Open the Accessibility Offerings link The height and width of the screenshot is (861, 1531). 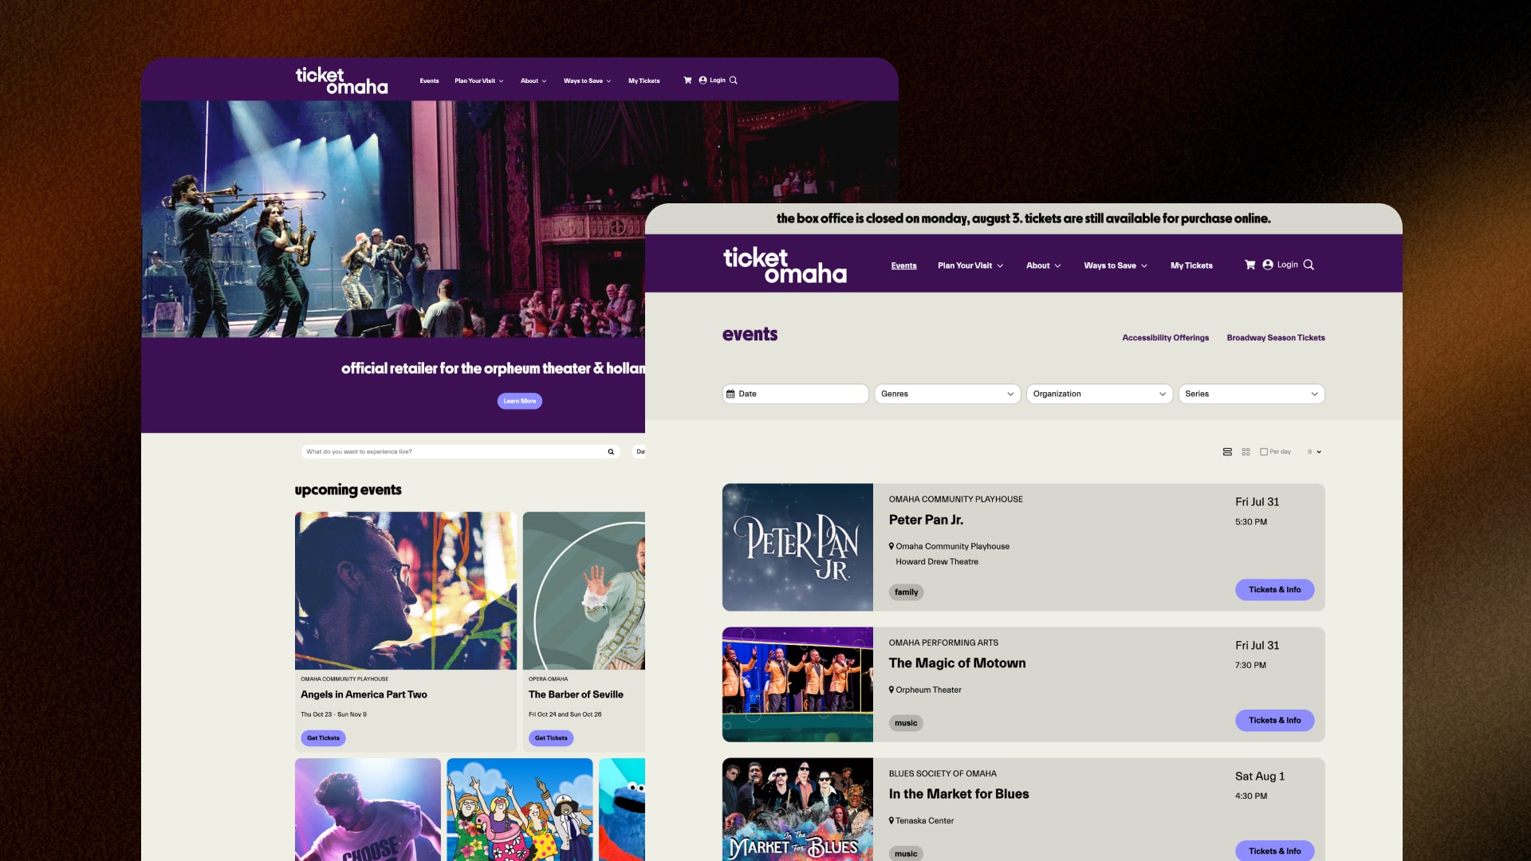(1165, 338)
